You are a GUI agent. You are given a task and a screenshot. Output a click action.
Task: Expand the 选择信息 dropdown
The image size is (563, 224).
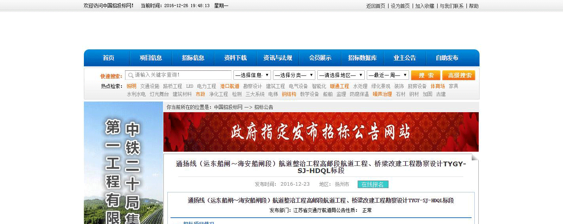(252, 75)
